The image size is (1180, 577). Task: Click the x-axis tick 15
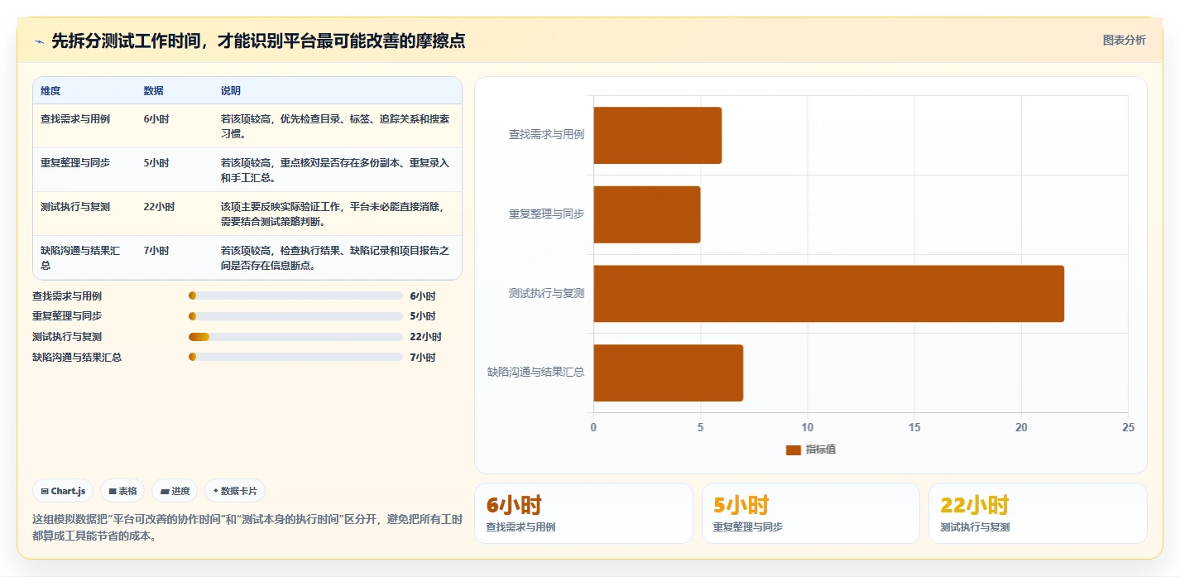(914, 427)
